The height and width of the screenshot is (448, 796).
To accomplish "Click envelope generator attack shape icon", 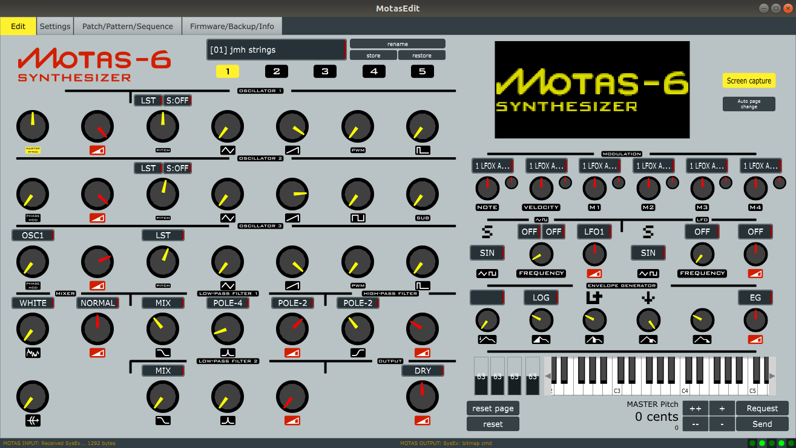I will pyautogui.click(x=541, y=340).
